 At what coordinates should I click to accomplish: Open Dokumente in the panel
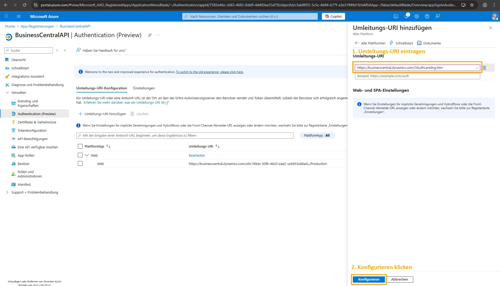pos(429,43)
